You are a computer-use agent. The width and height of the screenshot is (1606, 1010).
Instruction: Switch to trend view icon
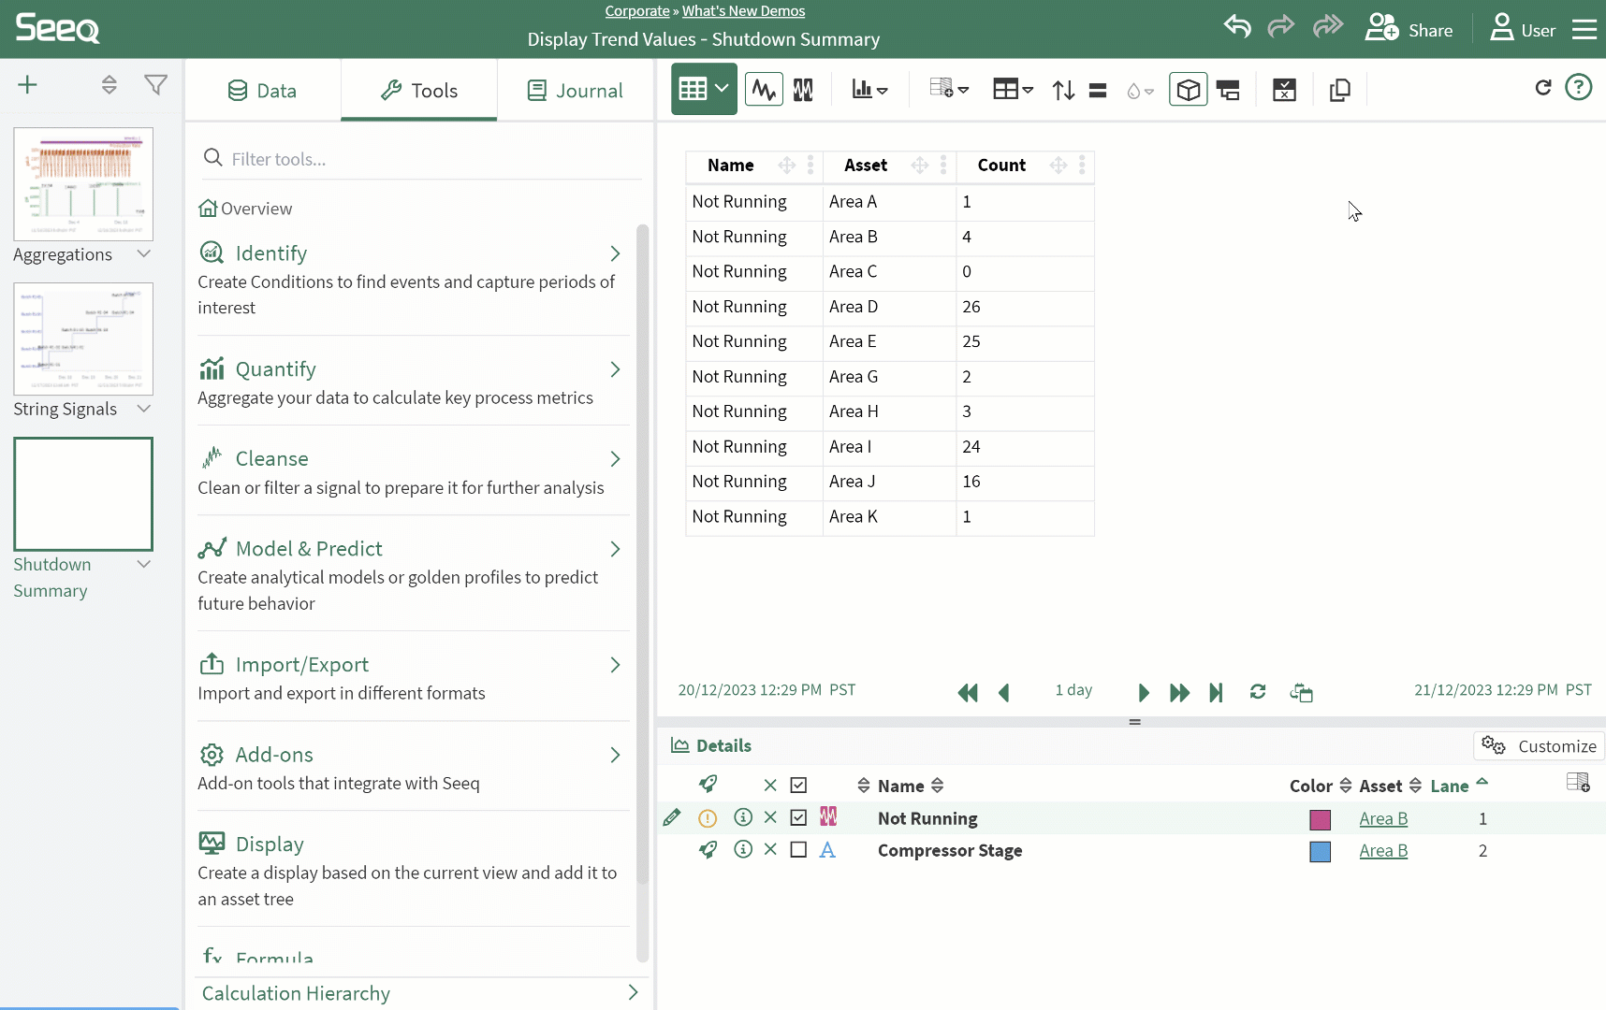(x=764, y=90)
